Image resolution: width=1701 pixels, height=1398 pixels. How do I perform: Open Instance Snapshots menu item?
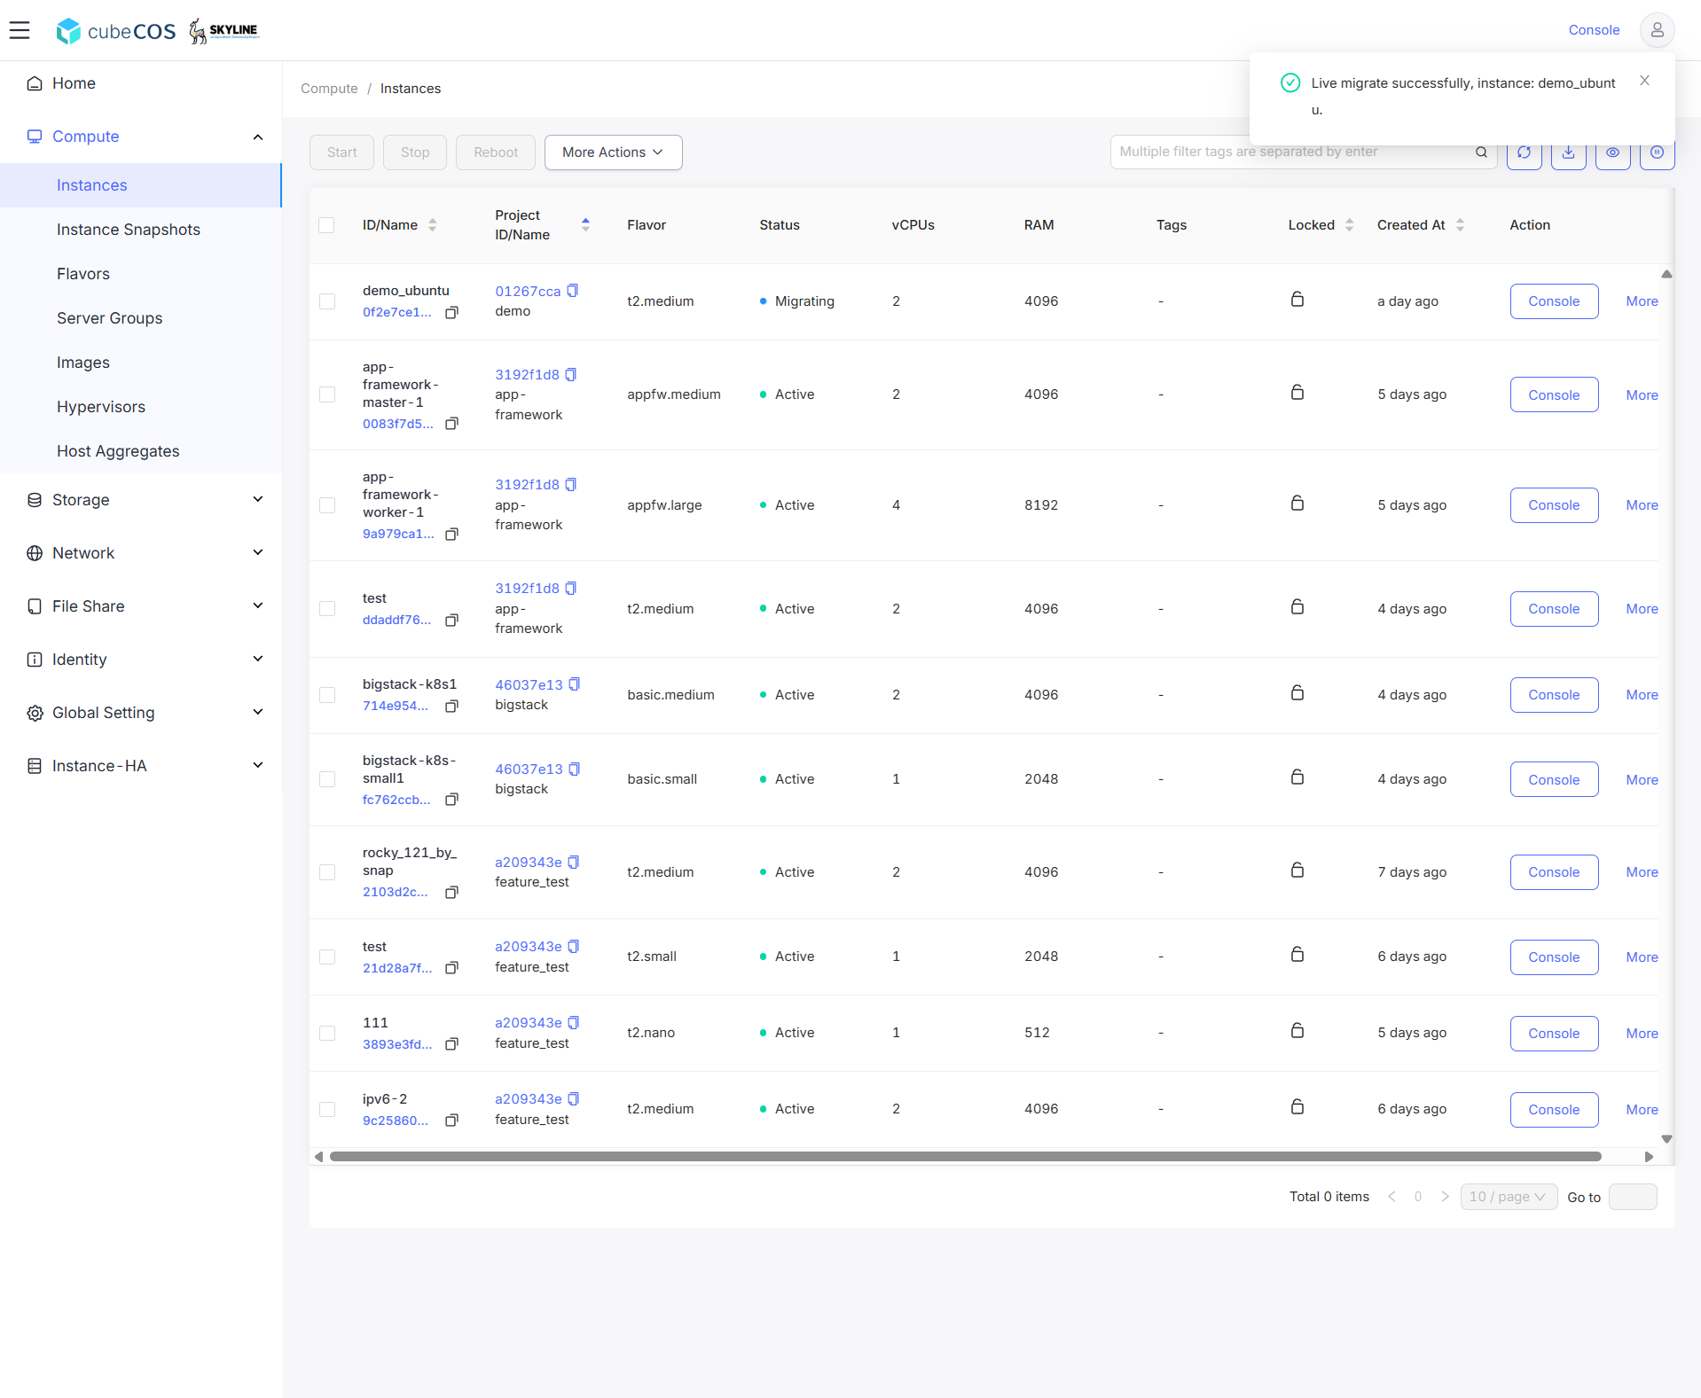pyautogui.click(x=129, y=230)
